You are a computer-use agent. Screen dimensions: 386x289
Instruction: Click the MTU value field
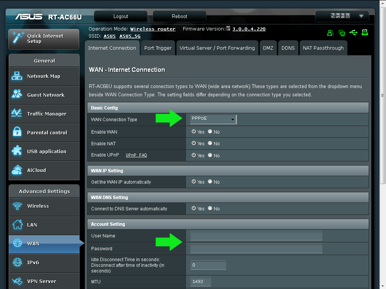[x=201, y=281]
